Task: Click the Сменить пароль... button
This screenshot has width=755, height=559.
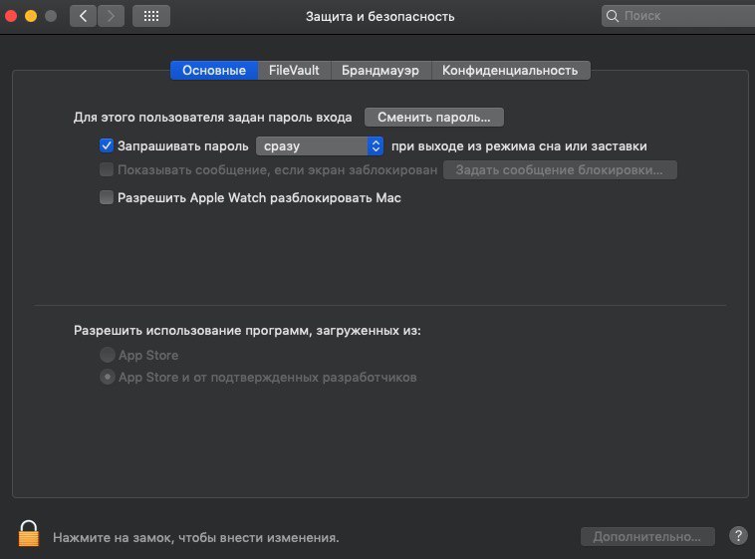Action: tap(434, 118)
